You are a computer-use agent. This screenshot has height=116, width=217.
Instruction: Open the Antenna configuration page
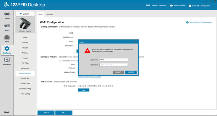tap(25, 53)
